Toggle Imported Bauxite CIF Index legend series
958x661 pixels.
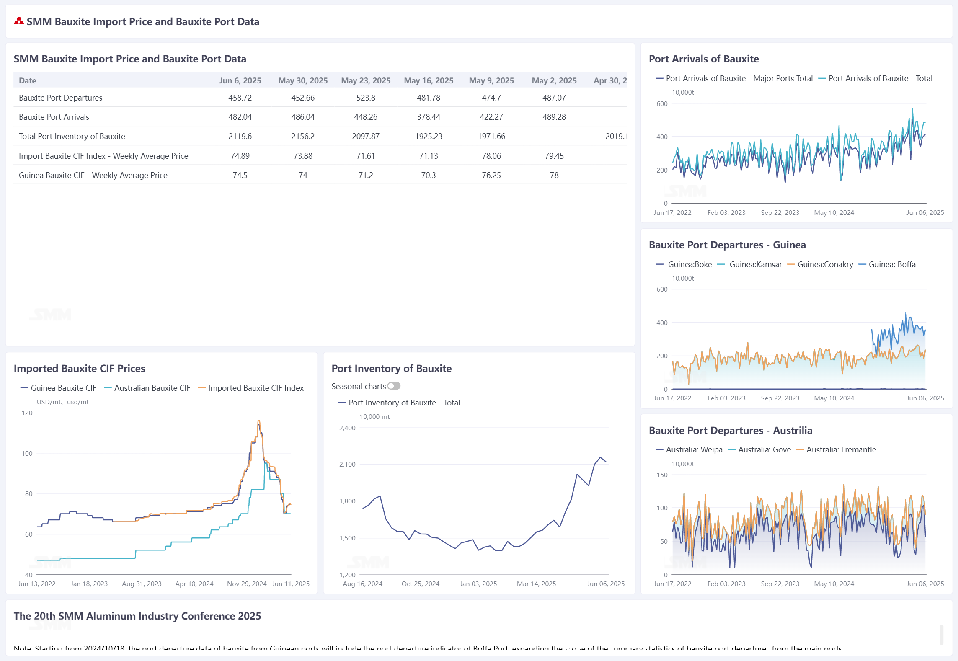pyautogui.click(x=250, y=388)
